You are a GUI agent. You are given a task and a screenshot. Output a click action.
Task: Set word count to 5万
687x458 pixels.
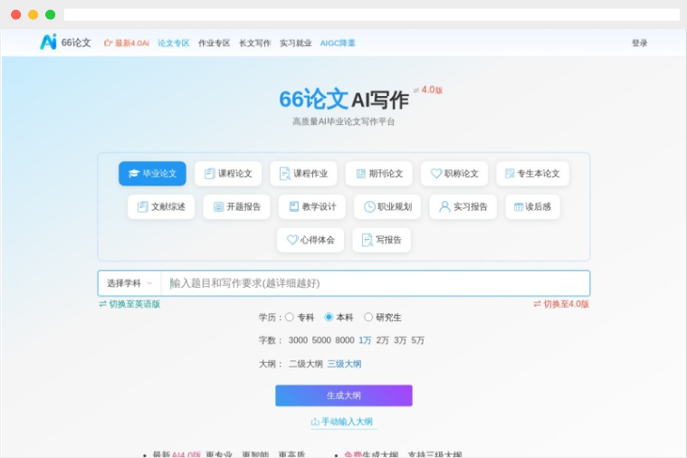[417, 340]
